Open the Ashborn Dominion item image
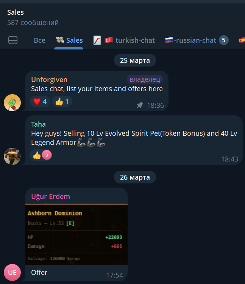Viewport: 245px width, 284px height. [x=76, y=234]
